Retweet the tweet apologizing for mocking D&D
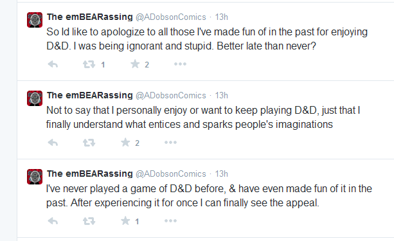 (x=89, y=64)
